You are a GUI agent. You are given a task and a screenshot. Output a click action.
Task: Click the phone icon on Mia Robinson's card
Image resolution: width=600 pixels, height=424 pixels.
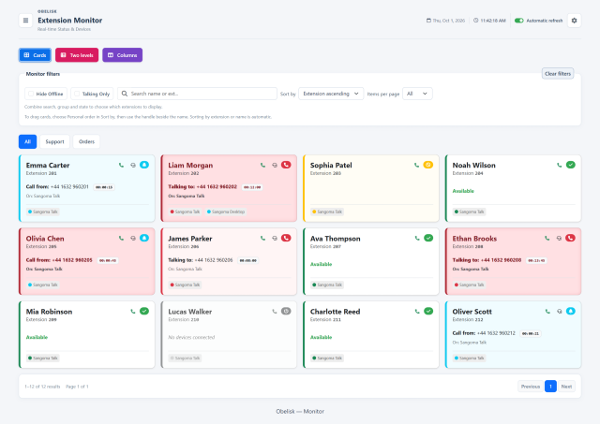coord(133,312)
